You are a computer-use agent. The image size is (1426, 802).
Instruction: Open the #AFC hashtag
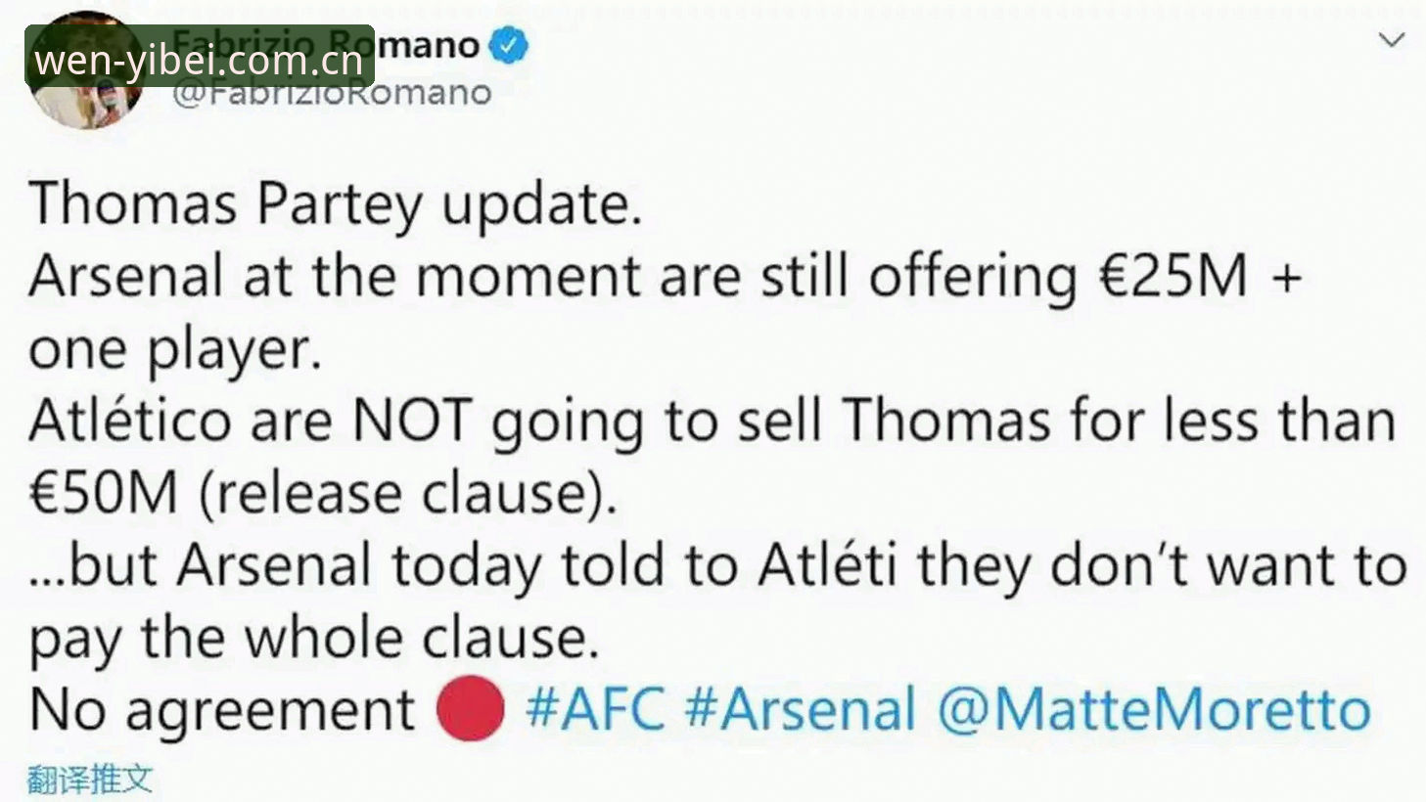595,709
